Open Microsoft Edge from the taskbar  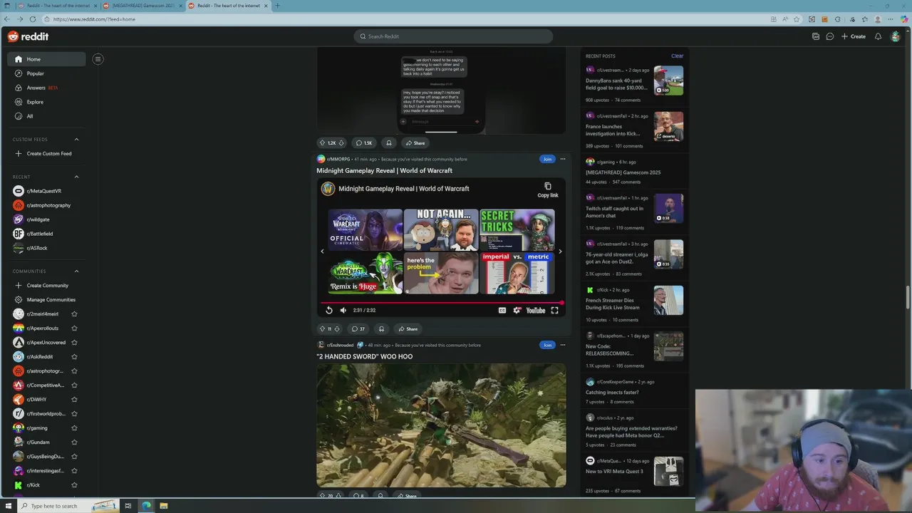tap(146, 506)
